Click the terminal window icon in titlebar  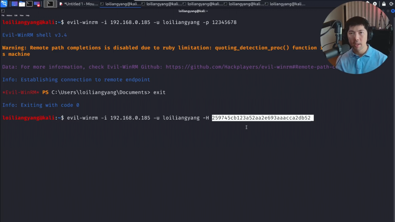click(3, 11)
